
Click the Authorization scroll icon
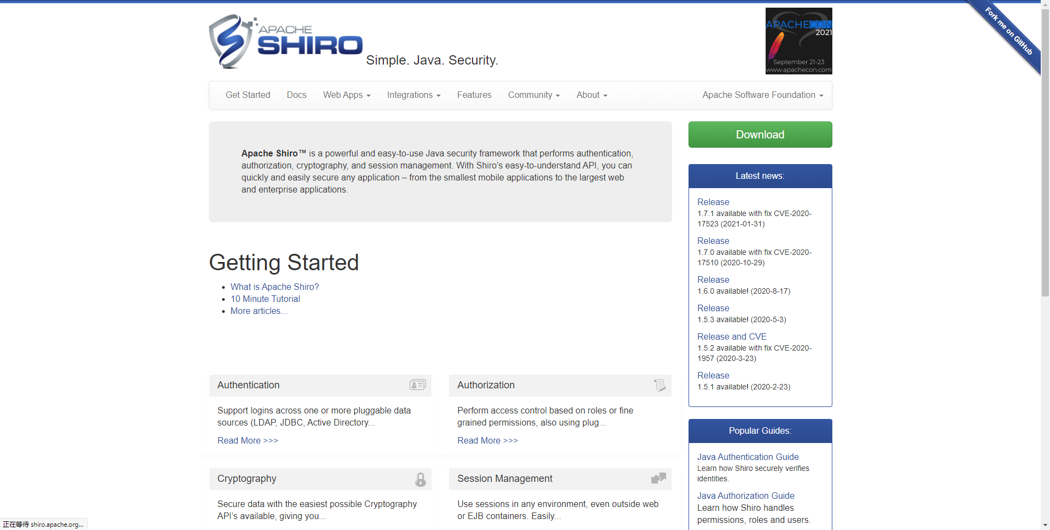click(660, 385)
